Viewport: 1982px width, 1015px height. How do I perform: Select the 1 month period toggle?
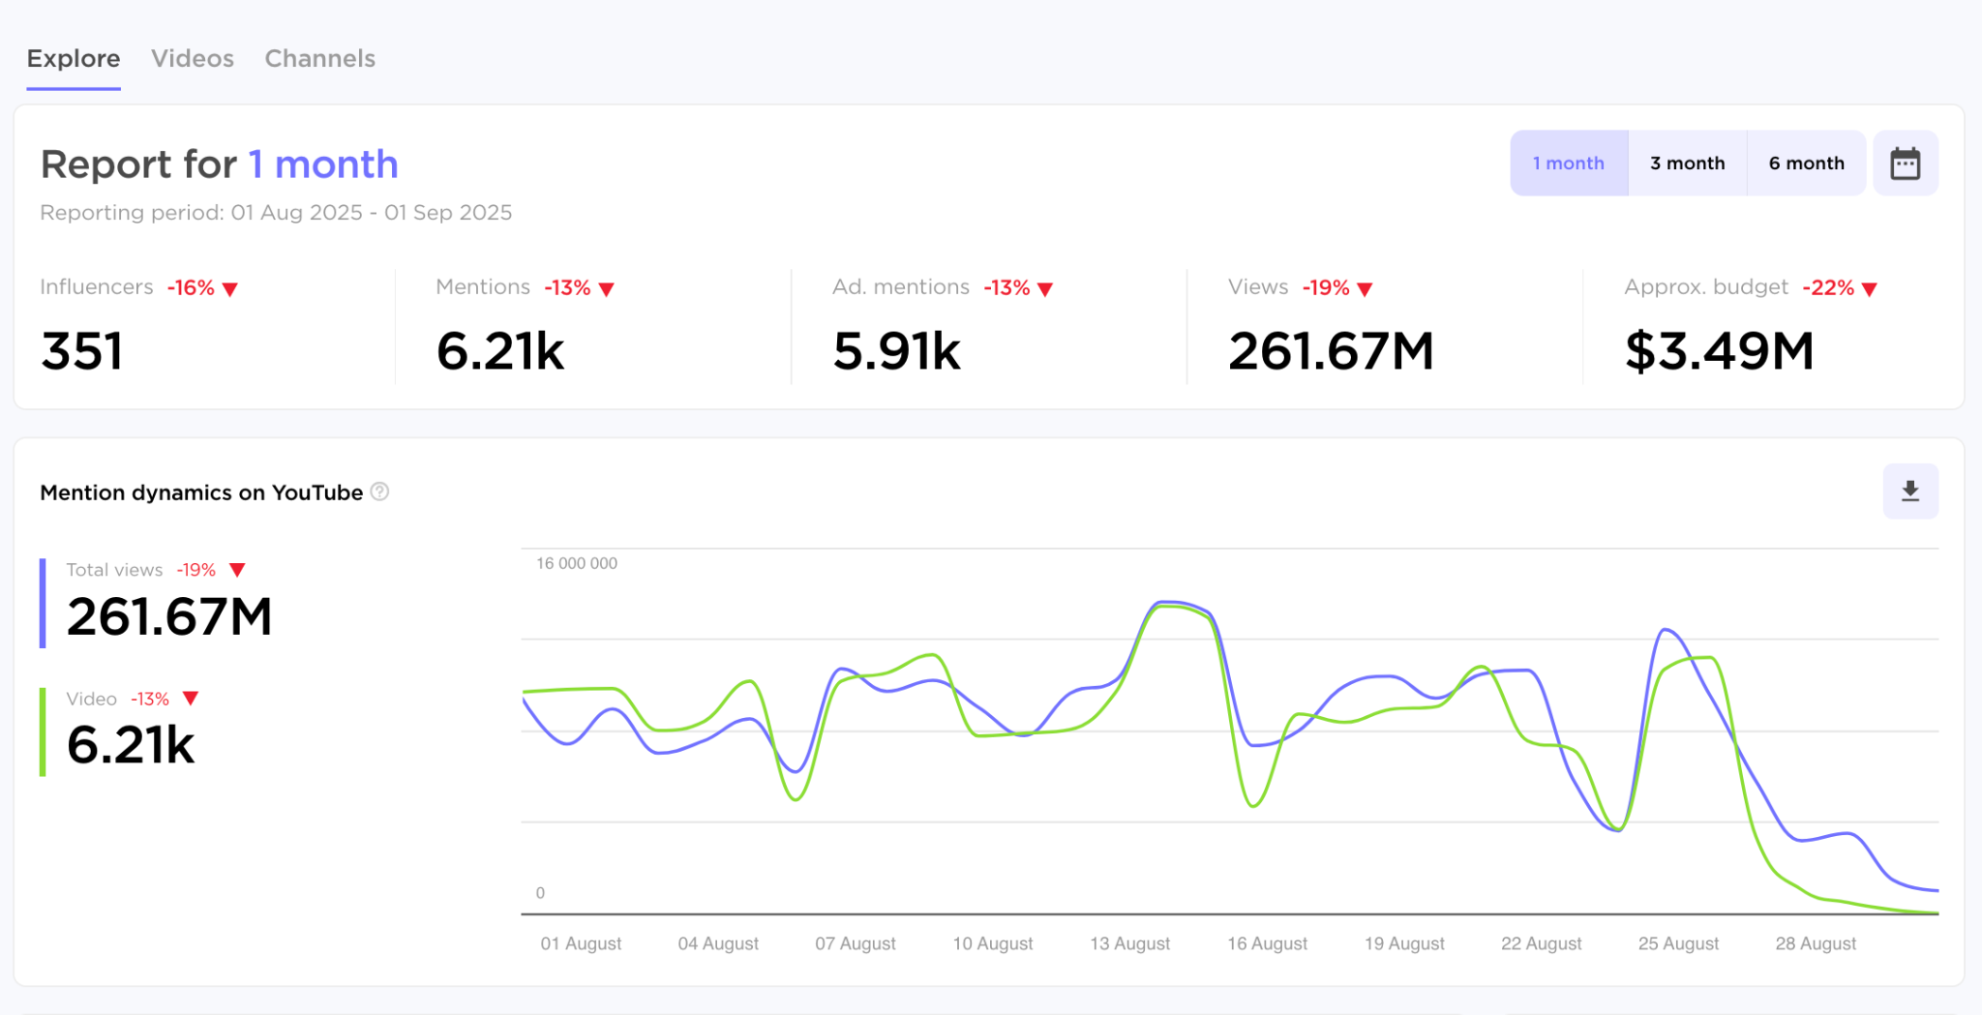click(x=1568, y=164)
